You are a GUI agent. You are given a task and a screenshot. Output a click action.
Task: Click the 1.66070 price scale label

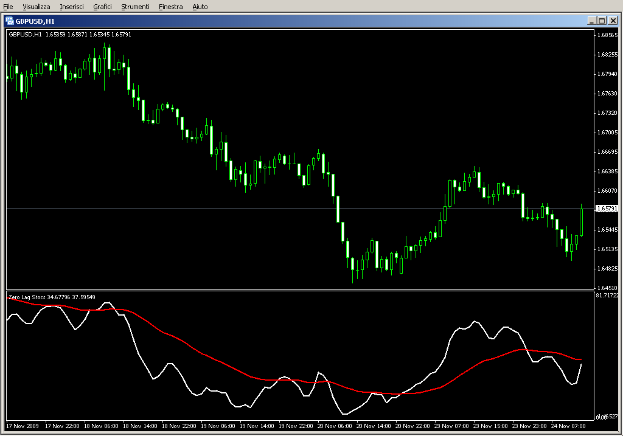(x=608, y=190)
